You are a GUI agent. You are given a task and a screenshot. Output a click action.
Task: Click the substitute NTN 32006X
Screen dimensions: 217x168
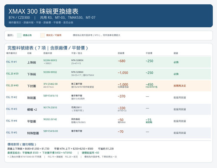pyautogui.click(x=77, y=72)
